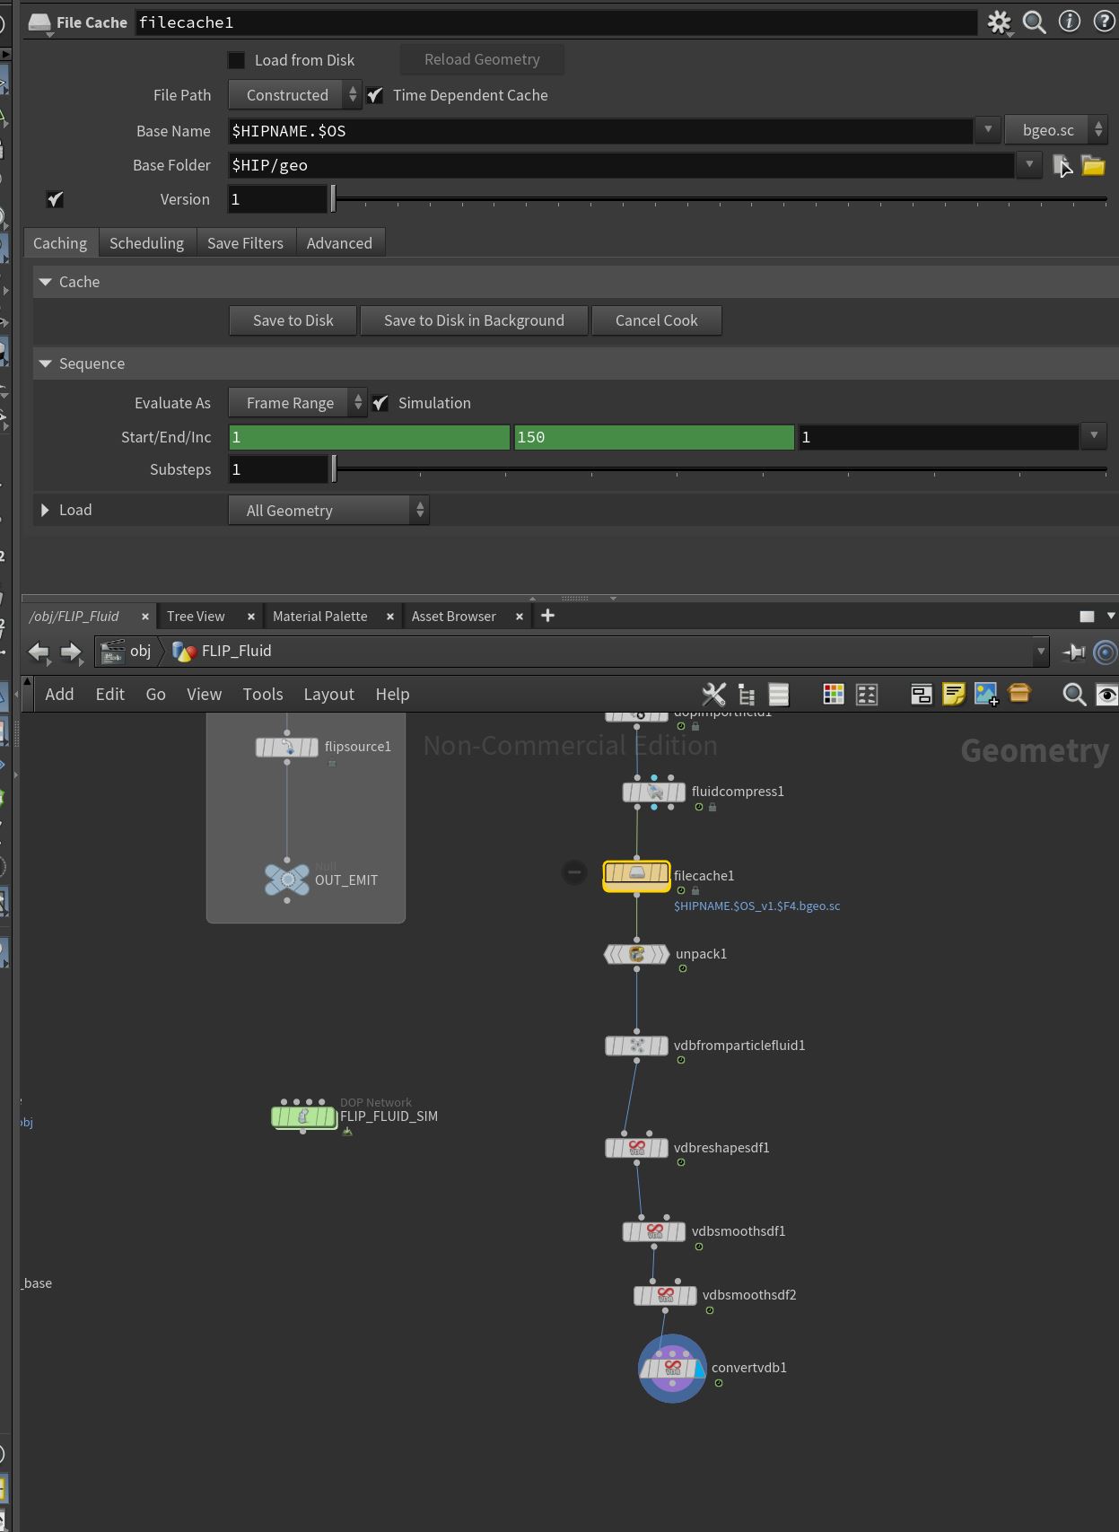The image size is (1119, 1532).
Task: Go back in network navigation history
Action: (39, 652)
